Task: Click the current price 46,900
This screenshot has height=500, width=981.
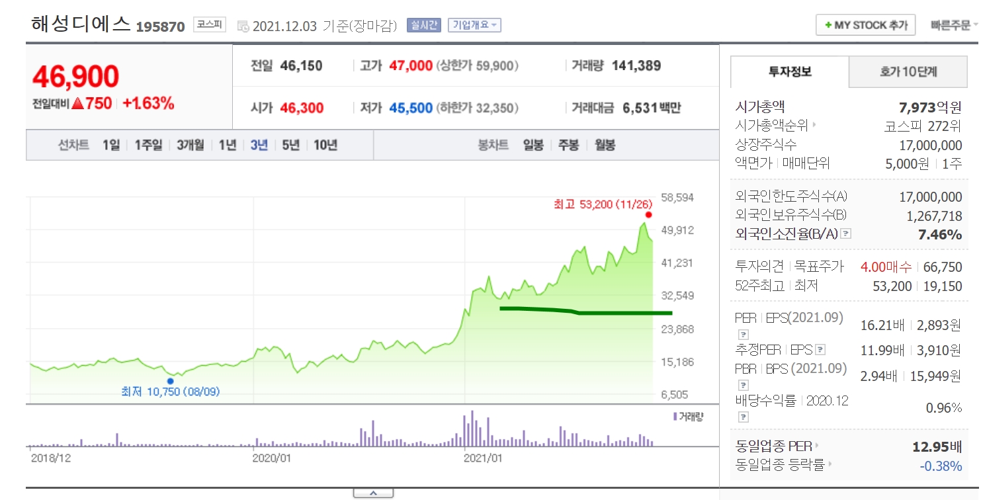Action: [x=75, y=77]
